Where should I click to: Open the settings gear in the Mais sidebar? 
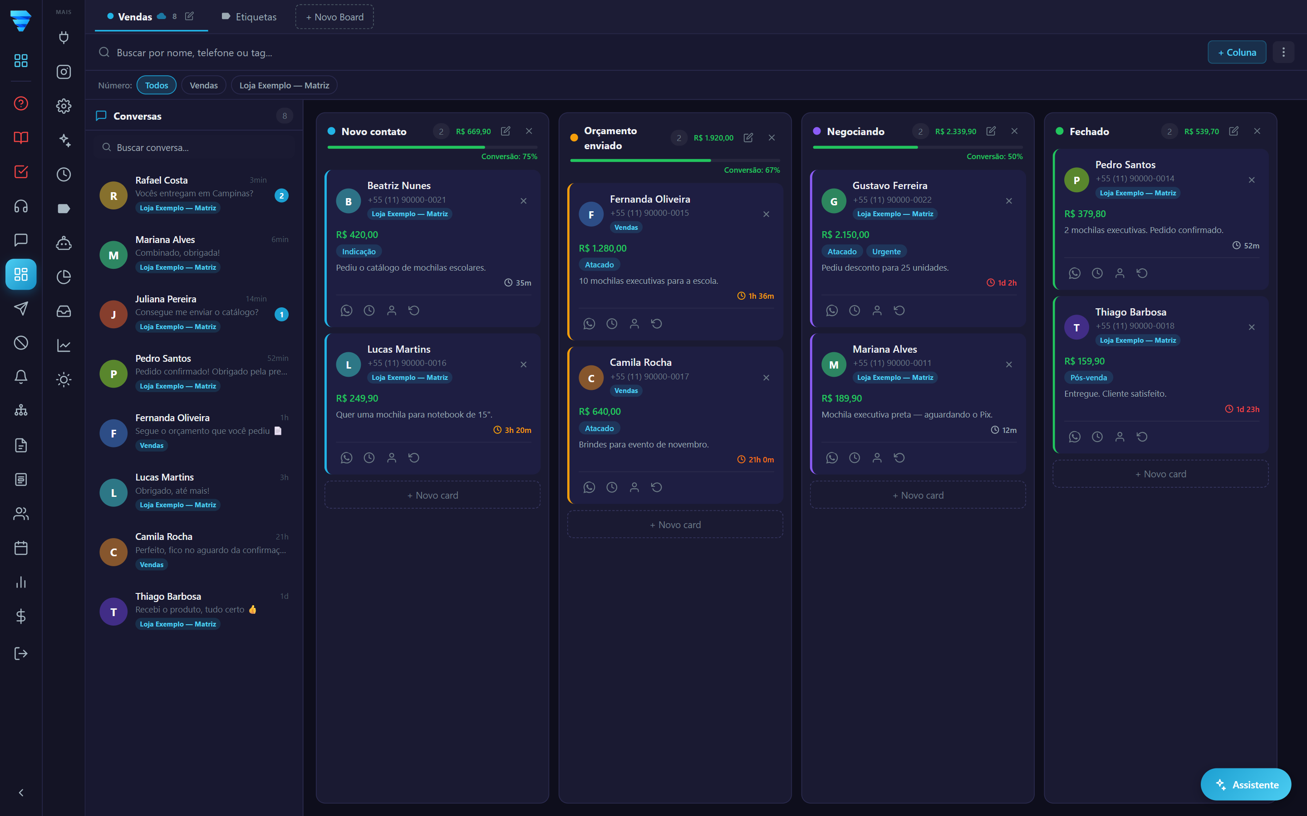(64, 106)
